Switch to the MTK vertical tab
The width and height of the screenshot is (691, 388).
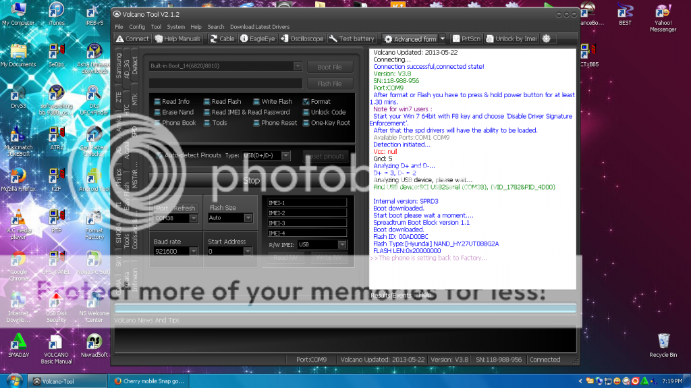tap(134, 99)
